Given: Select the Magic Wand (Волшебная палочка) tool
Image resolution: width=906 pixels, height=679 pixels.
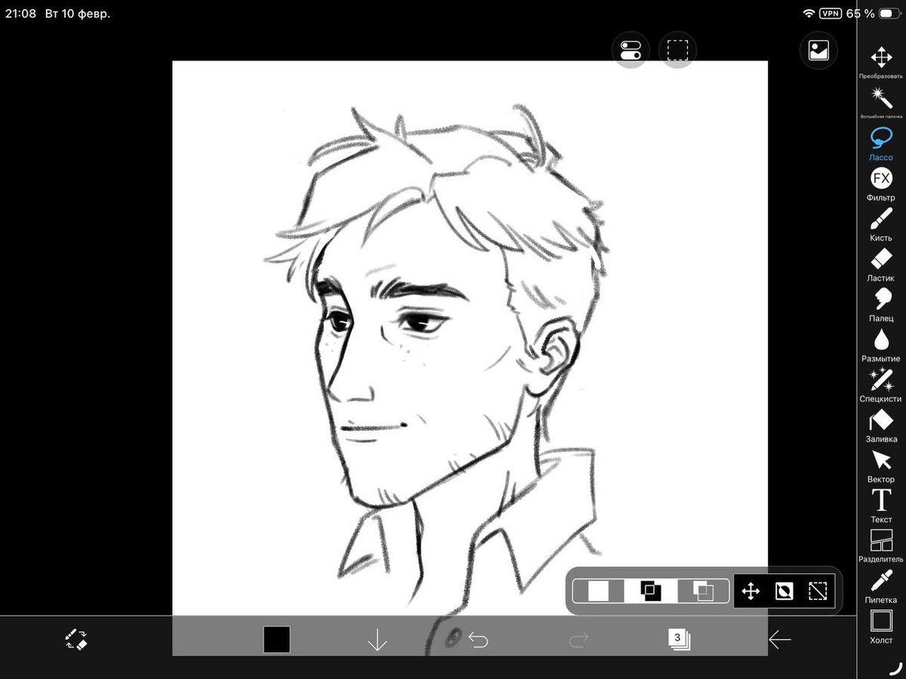Looking at the screenshot, I should [x=881, y=103].
